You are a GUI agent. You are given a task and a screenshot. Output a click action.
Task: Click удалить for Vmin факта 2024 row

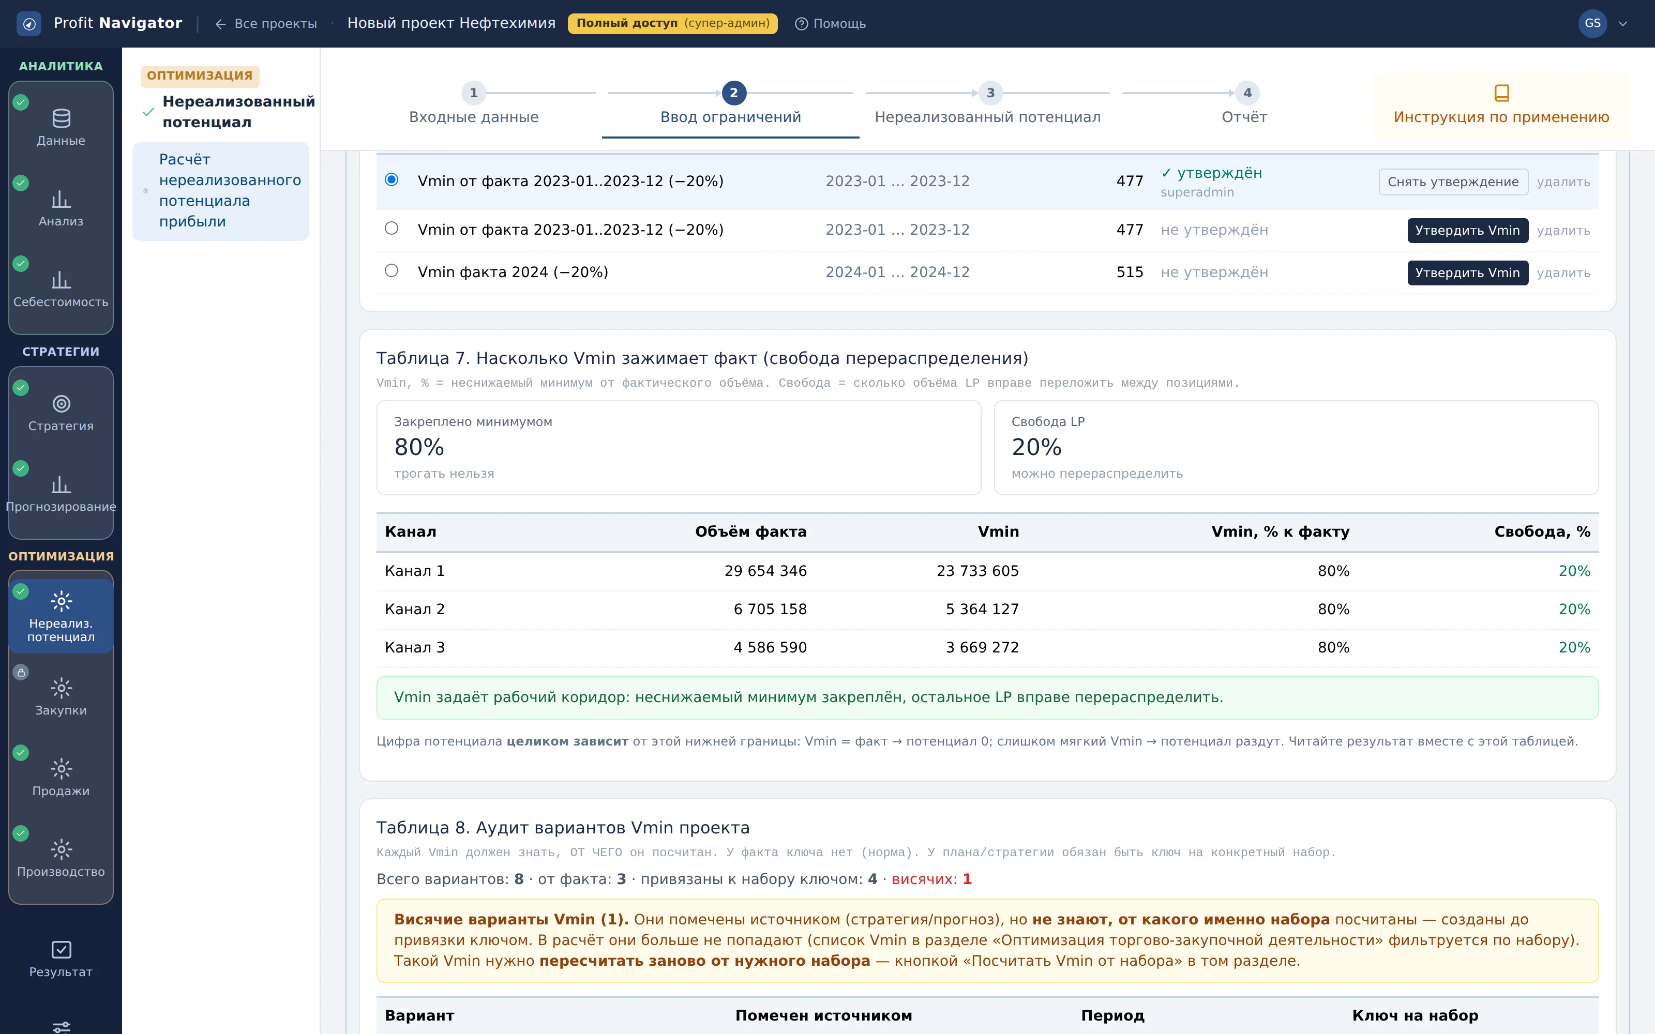click(1562, 273)
